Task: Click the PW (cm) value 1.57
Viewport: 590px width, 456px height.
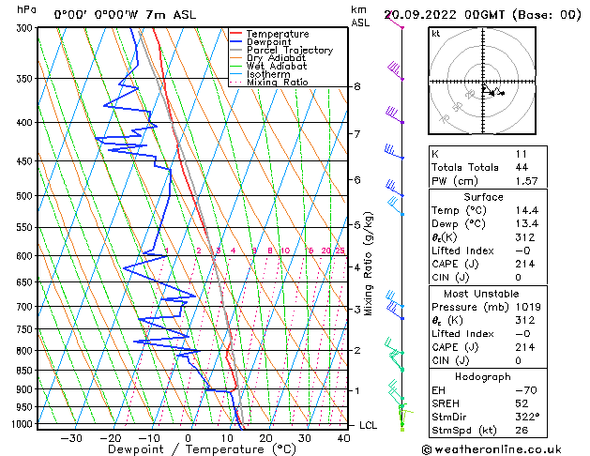Action: (x=527, y=181)
